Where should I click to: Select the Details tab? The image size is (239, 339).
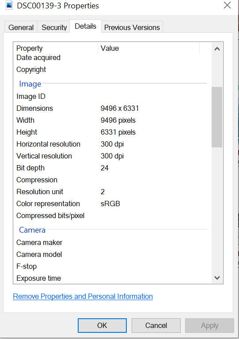pyautogui.click(x=85, y=26)
